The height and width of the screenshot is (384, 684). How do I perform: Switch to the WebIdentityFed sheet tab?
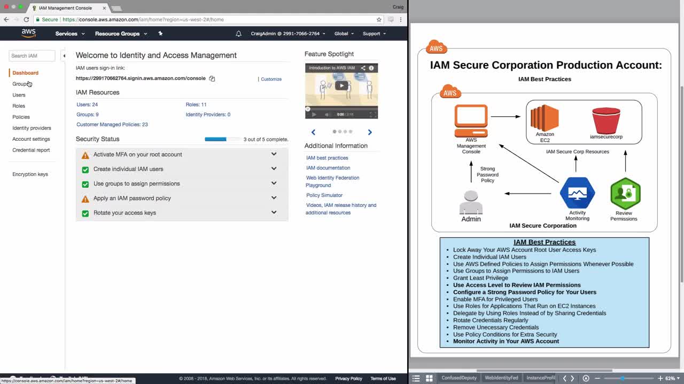501,378
